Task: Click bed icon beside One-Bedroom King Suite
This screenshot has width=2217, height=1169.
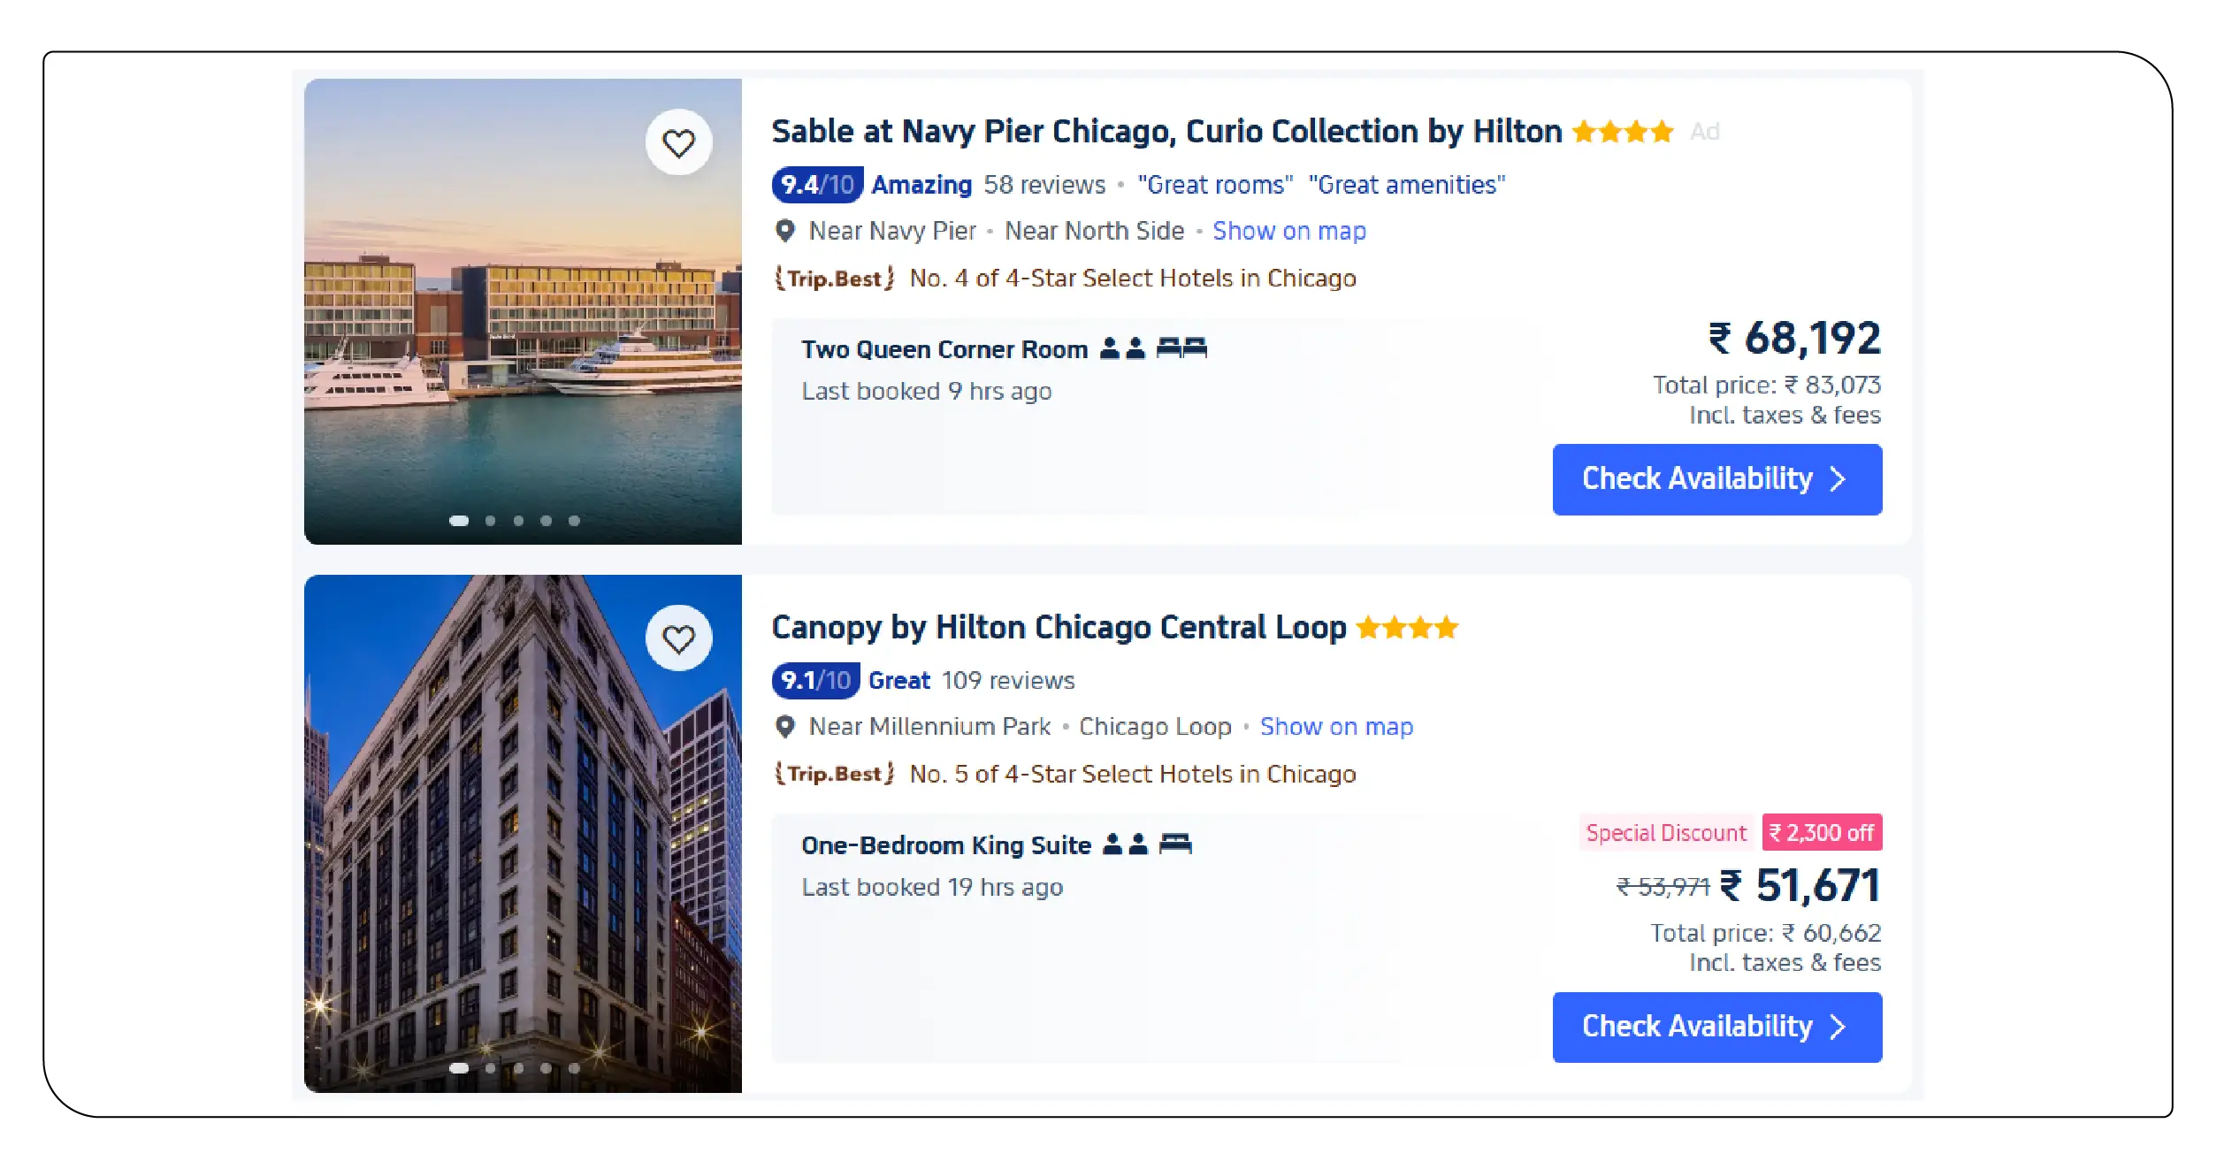Action: 1175,844
